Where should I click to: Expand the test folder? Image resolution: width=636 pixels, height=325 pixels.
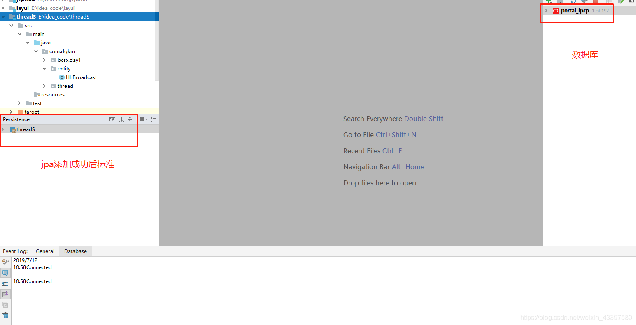20,103
